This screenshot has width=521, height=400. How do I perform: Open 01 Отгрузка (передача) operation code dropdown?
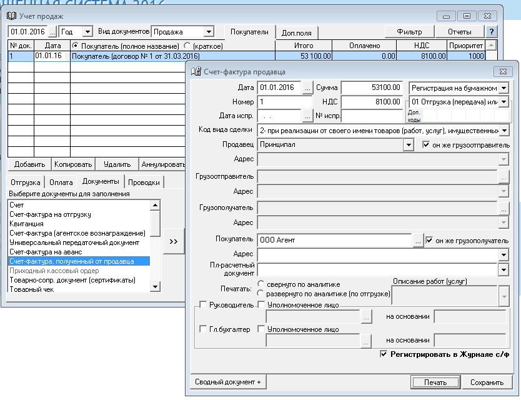pyautogui.click(x=504, y=102)
